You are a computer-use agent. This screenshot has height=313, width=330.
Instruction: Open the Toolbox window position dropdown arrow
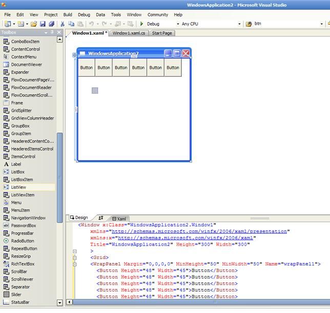click(x=46, y=33)
